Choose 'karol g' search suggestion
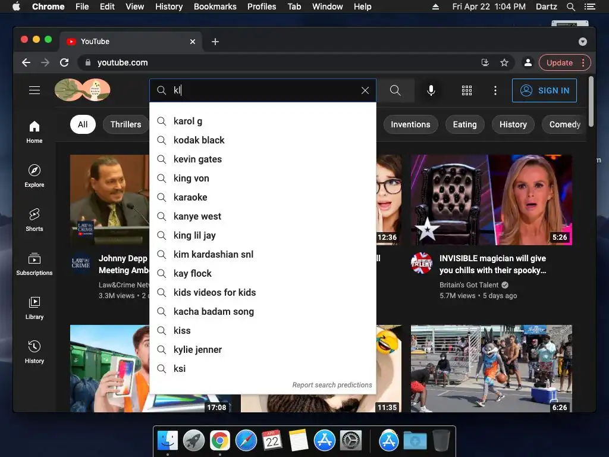Viewport: 609px width, 457px height. point(262,121)
